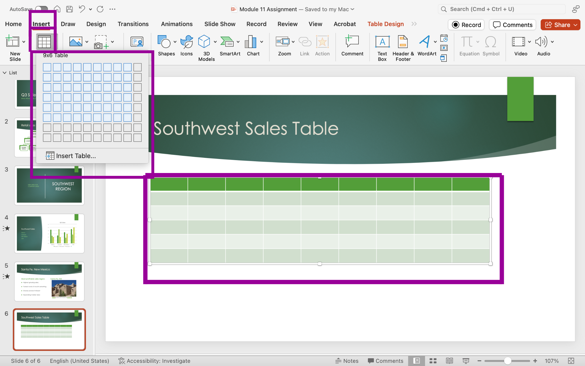Click the Save icon in title bar
The image size is (585, 366).
(69, 9)
